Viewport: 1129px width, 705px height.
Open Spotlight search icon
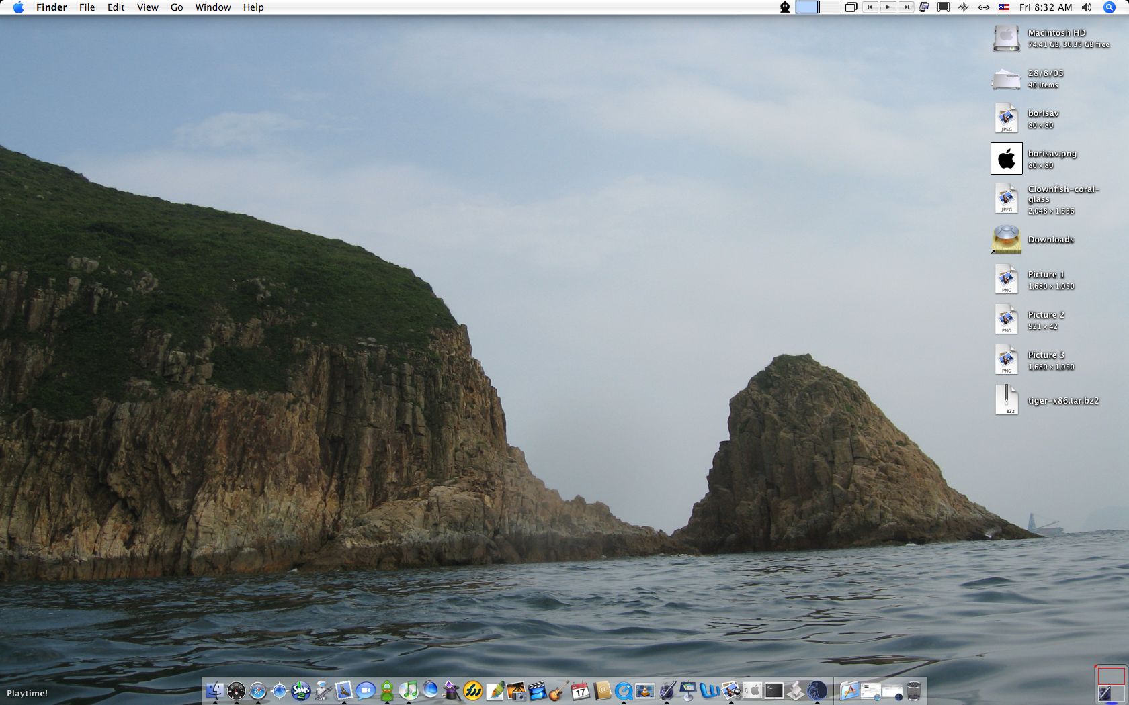pos(1110,7)
